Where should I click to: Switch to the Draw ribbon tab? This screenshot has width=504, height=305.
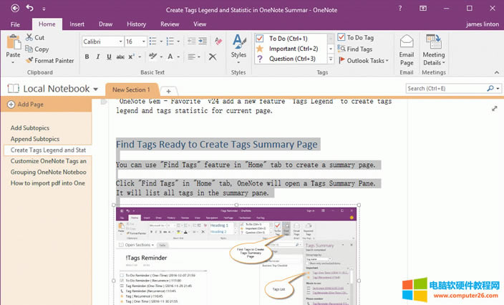[x=106, y=24]
